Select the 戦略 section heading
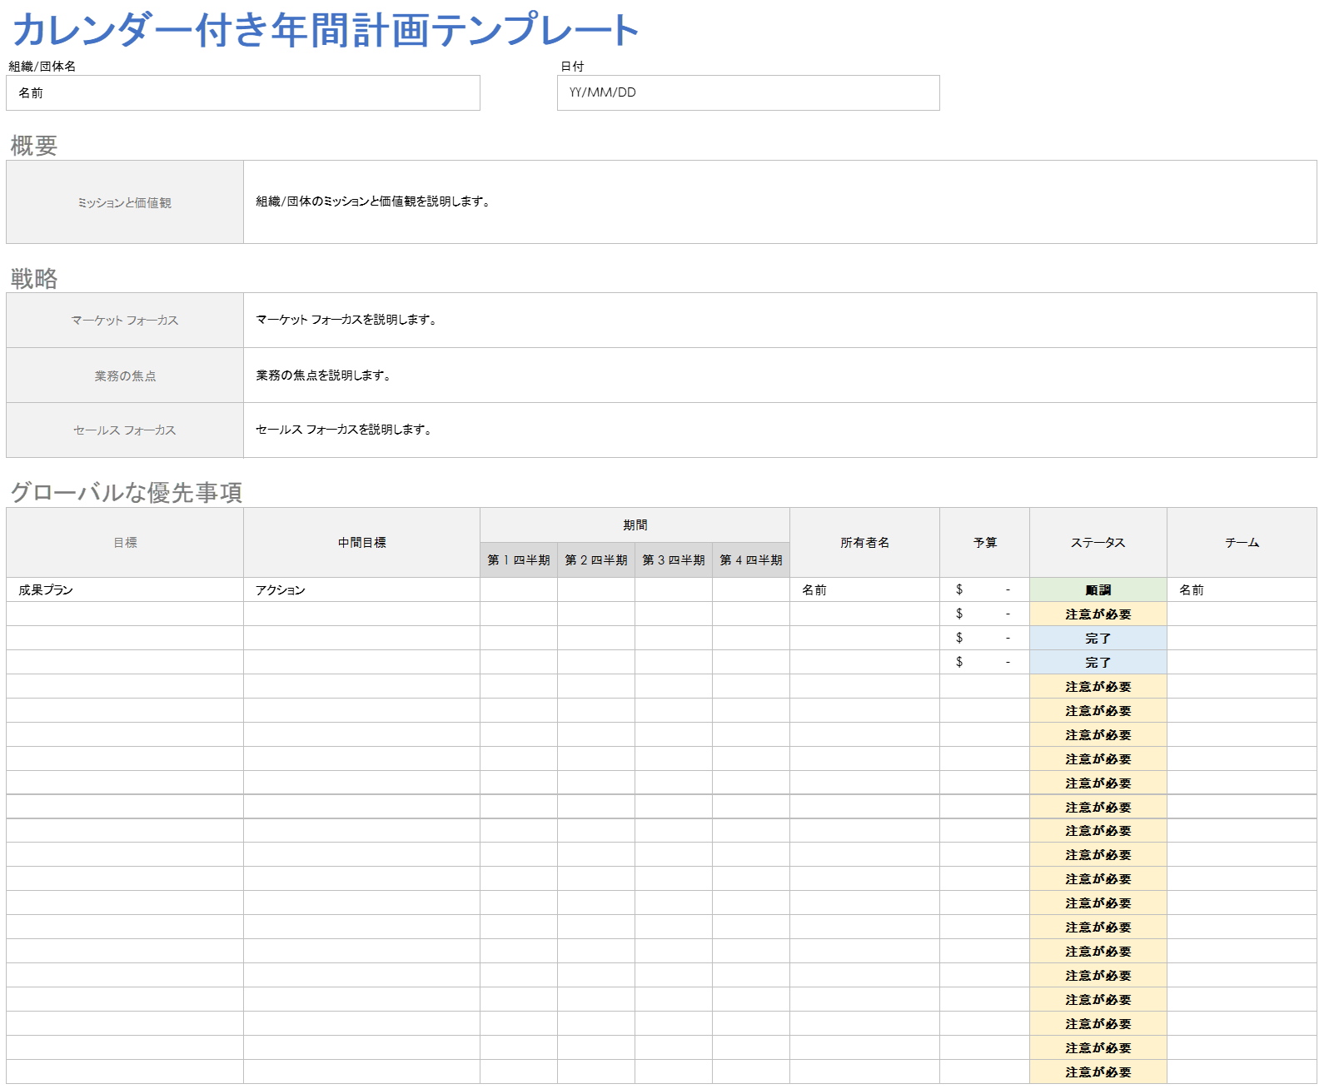The height and width of the screenshot is (1089, 1324). tap(34, 278)
